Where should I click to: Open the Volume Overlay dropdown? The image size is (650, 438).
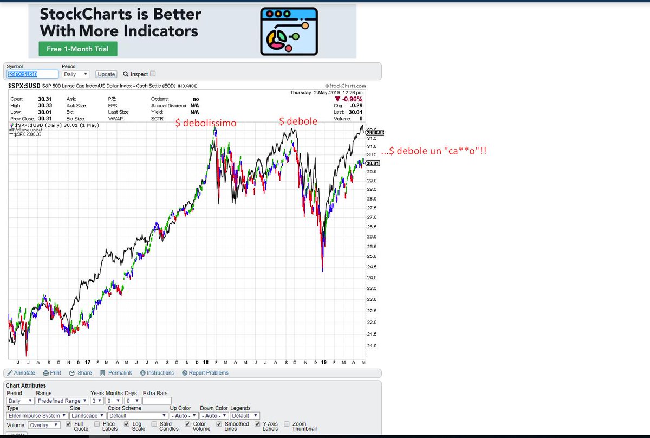click(x=44, y=425)
